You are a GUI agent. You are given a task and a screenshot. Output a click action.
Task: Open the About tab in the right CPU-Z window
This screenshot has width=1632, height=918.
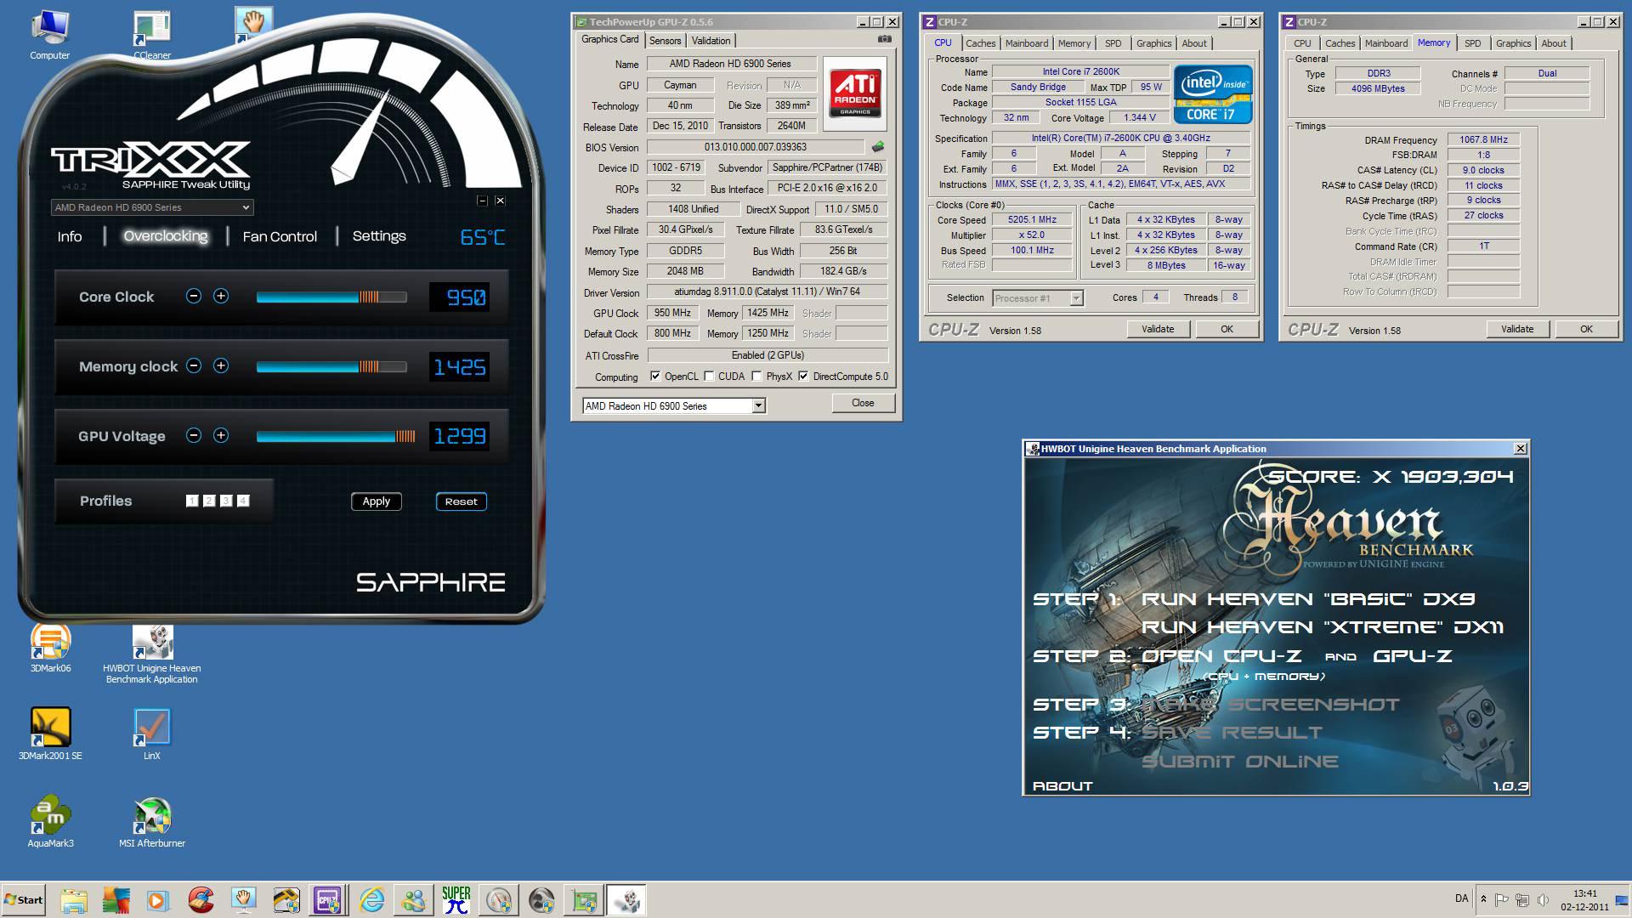point(1554,43)
